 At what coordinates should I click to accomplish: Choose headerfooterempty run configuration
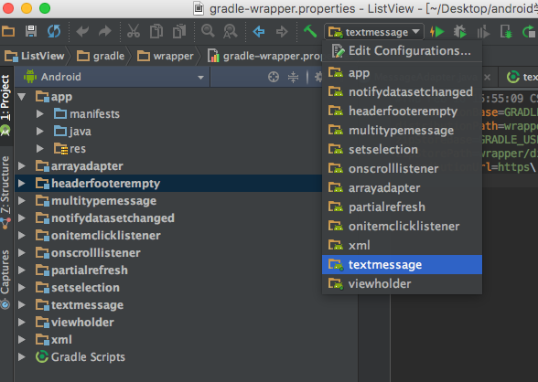(x=403, y=111)
